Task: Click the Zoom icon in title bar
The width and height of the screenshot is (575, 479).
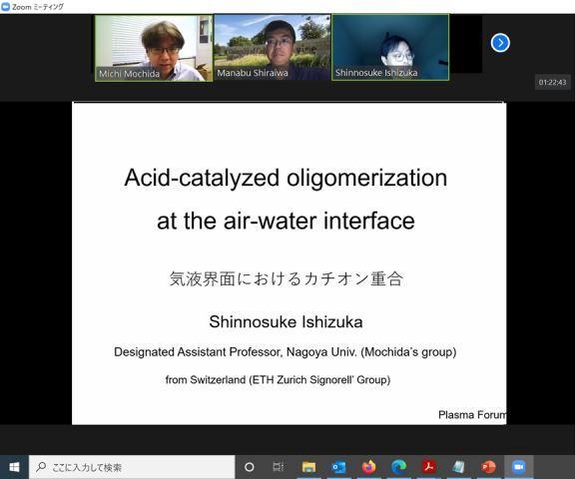Action: (6, 7)
